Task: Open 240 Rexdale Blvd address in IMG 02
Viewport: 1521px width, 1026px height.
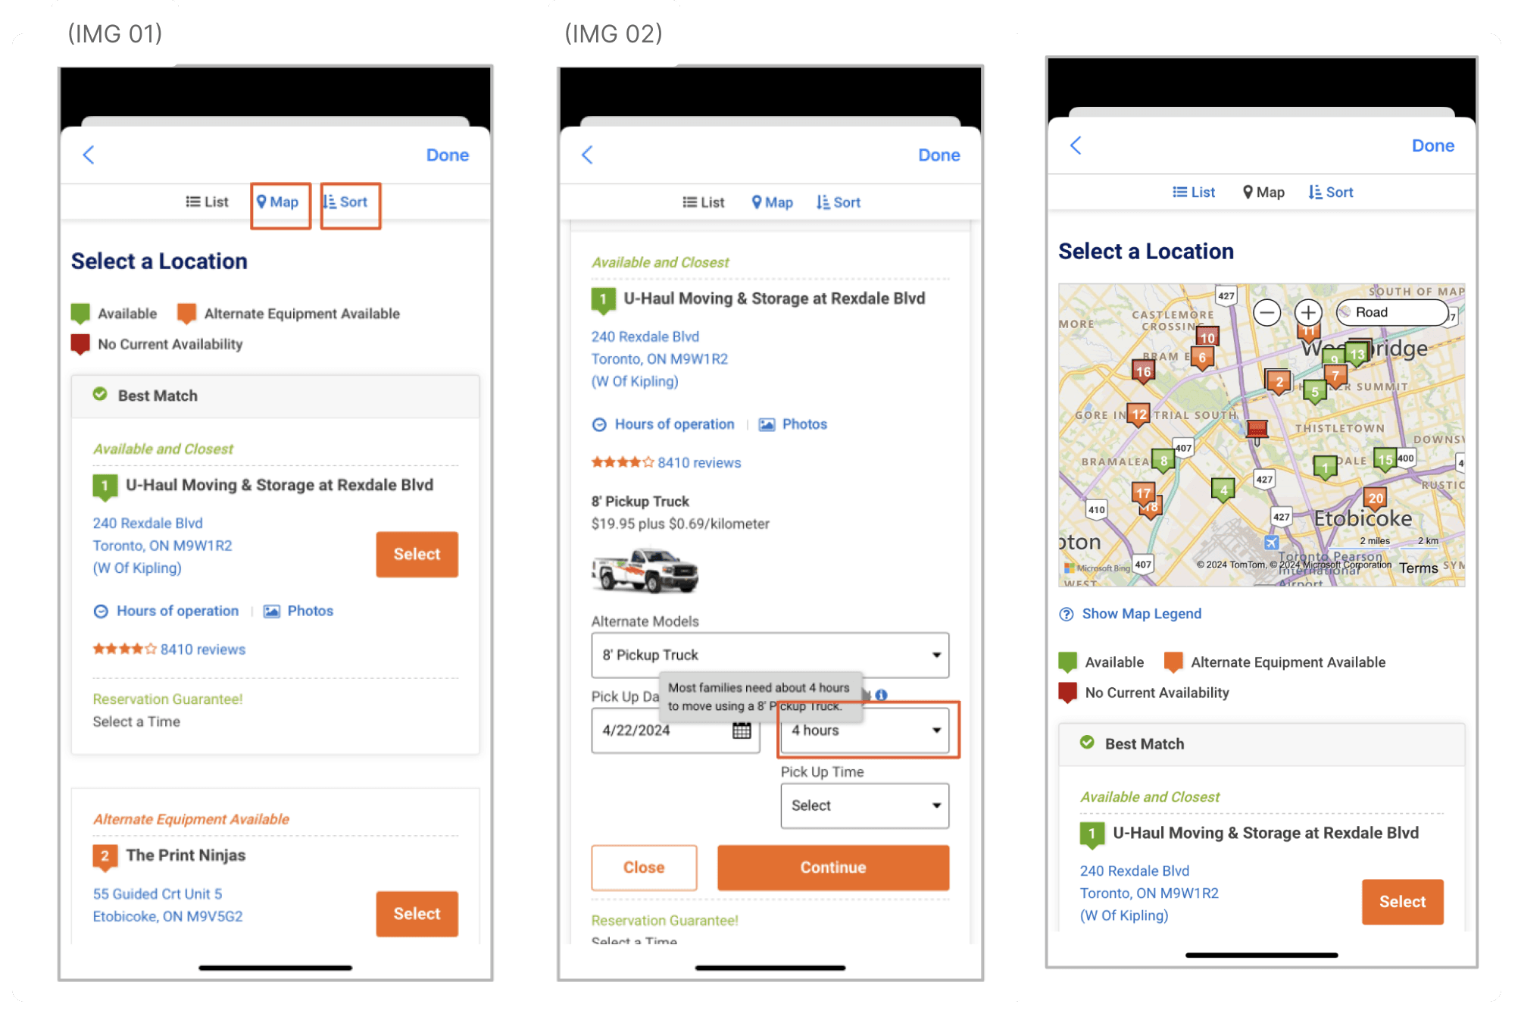Action: coord(660,359)
